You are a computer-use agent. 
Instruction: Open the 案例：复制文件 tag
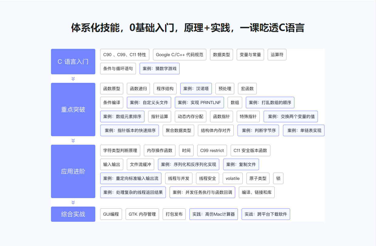click(241, 164)
